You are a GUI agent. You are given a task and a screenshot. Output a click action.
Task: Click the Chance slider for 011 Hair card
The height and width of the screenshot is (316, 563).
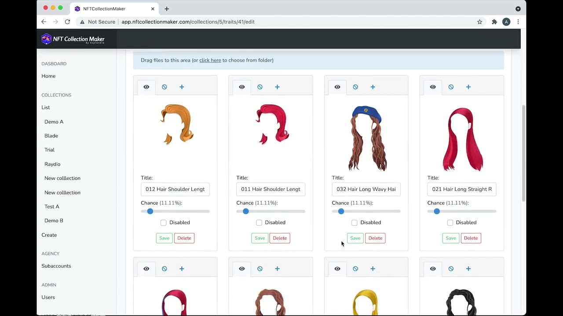click(x=271, y=212)
